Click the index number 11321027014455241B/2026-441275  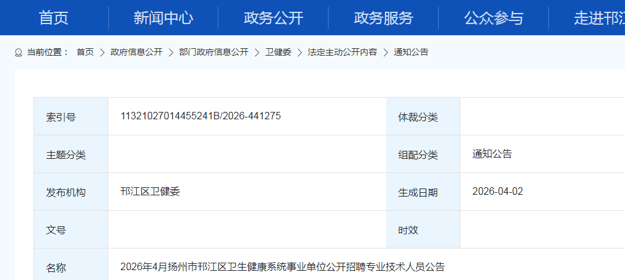(200, 116)
